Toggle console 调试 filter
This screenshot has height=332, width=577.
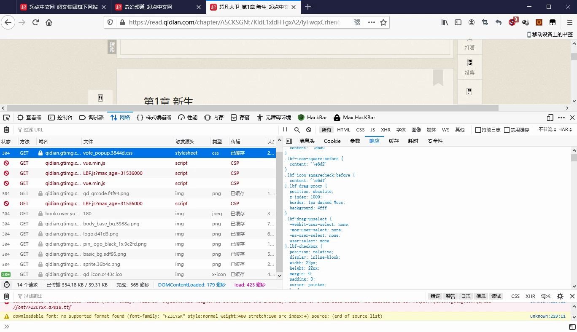click(496, 296)
